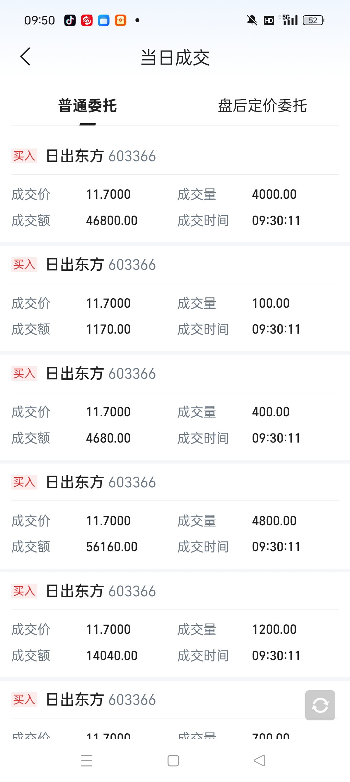Image resolution: width=350 pixels, height=782 pixels.
Task: Switch to 盘后定价委托 tab
Action: click(x=262, y=106)
